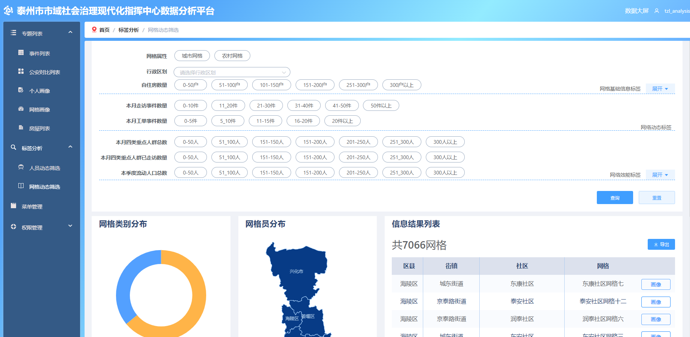Click the 导出 export button
The image size is (690, 337).
click(661, 245)
